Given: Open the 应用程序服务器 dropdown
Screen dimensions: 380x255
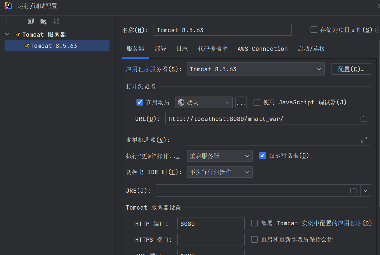Looking at the screenshot, I should (x=255, y=69).
